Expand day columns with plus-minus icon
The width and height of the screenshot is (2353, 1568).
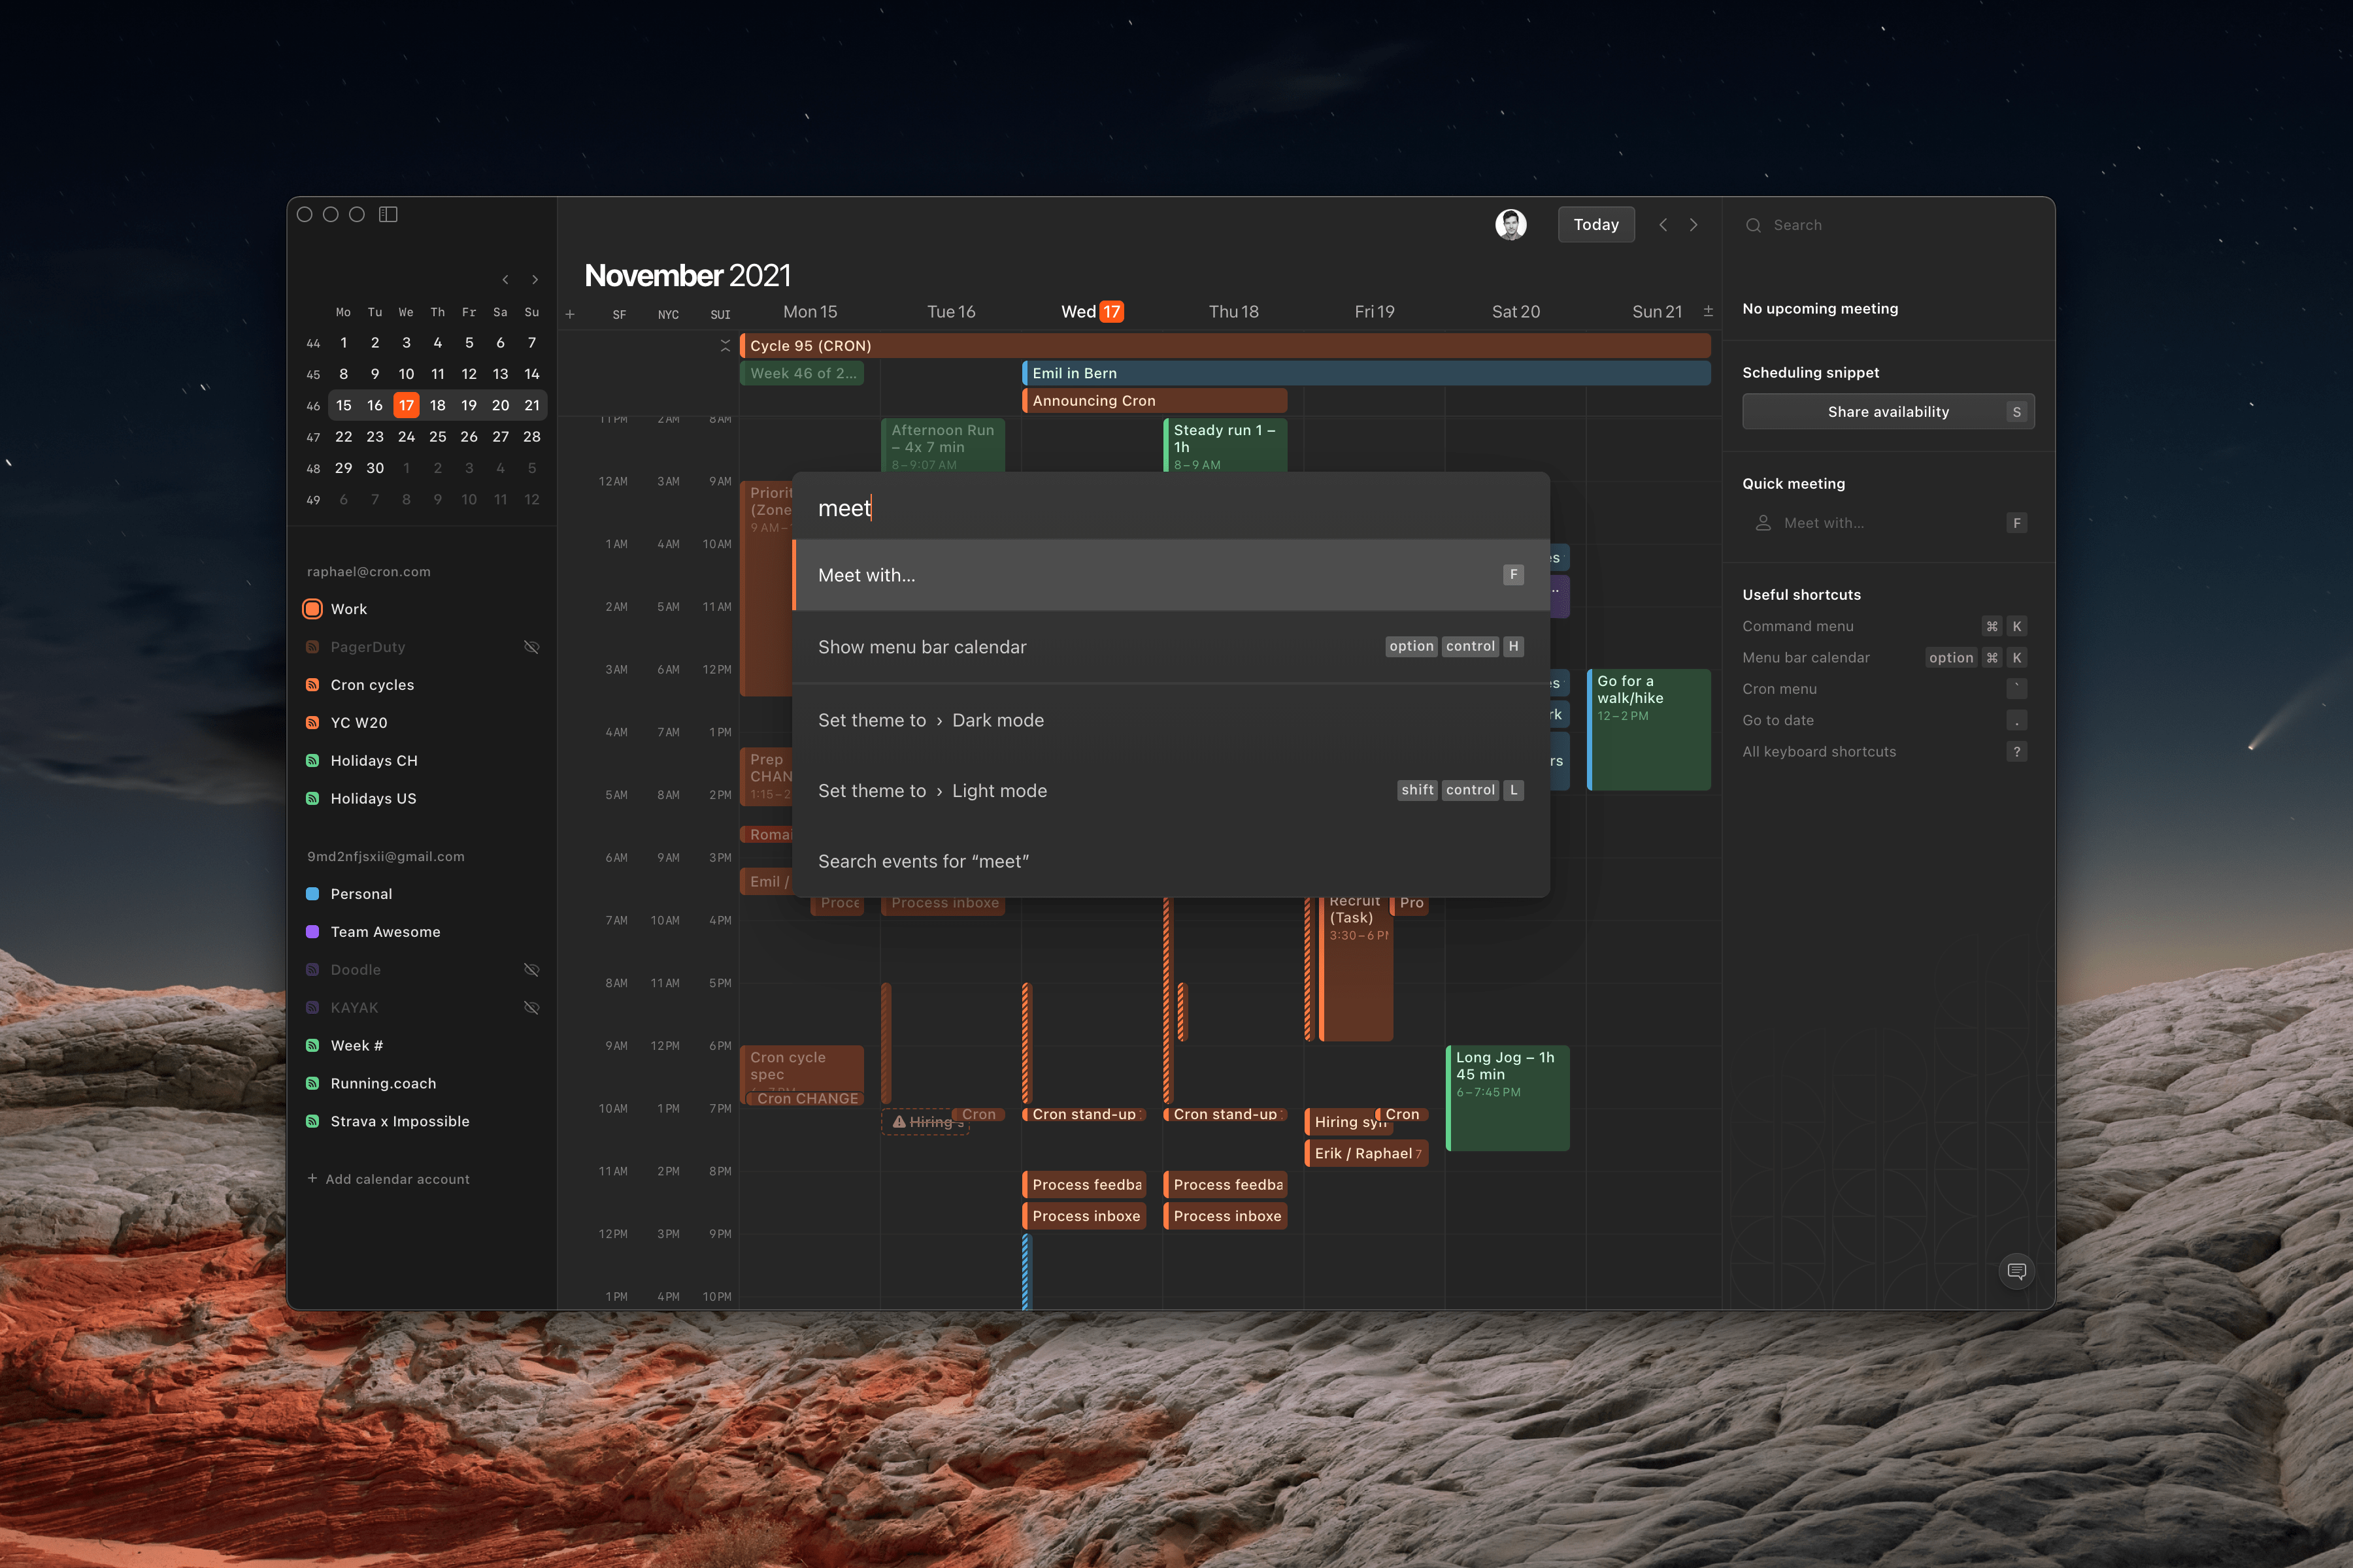pos(1708,311)
